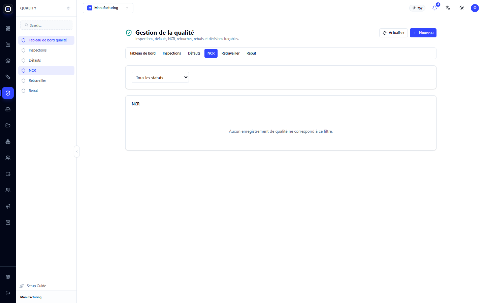The image size is (485, 303).
Task: Click the Manufacturing label at sidebar bottom
Action: tap(31, 297)
